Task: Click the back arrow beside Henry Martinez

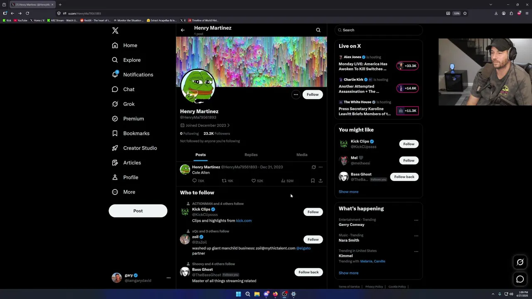Action: pyautogui.click(x=182, y=30)
